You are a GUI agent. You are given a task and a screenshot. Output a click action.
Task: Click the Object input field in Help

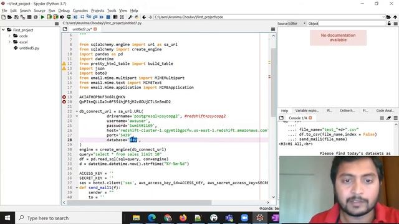352,24
